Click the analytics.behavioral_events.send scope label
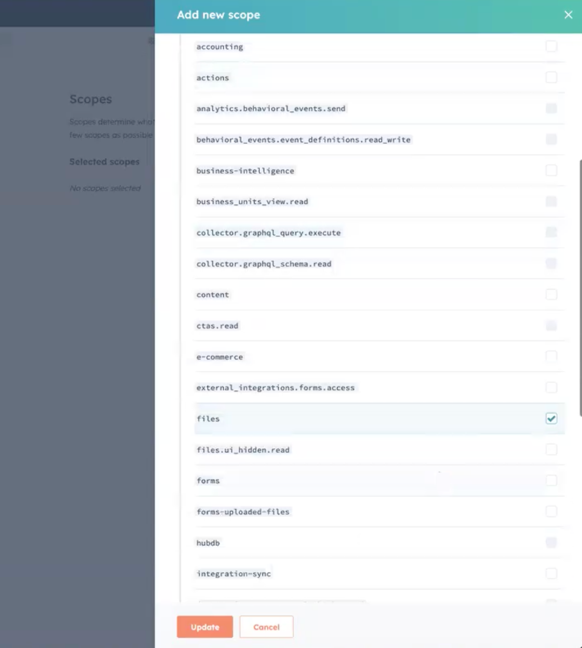This screenshot has height=648, width=582. [270, 109]
